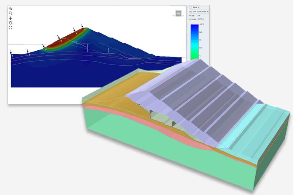
Task: Click the solids icon beside the Solids label
Action: [x=191, y=7]
